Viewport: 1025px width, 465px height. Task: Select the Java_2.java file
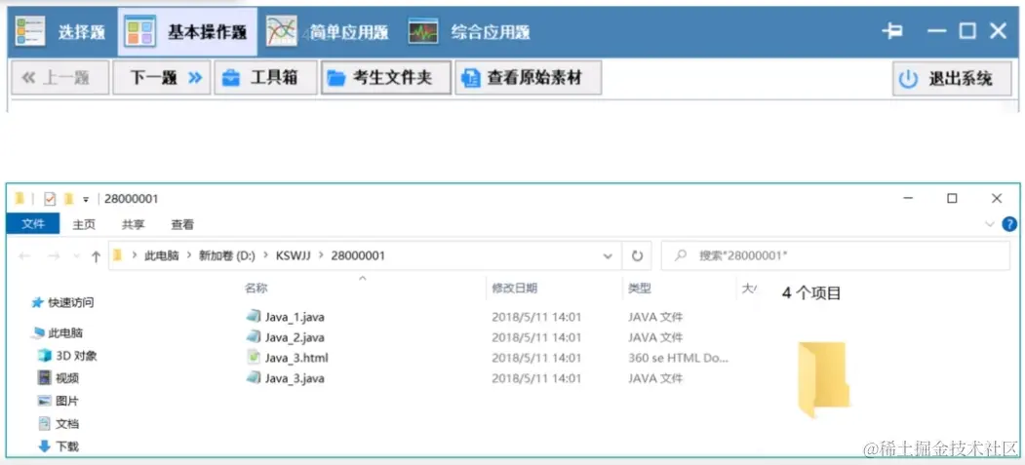click(295, 337)
